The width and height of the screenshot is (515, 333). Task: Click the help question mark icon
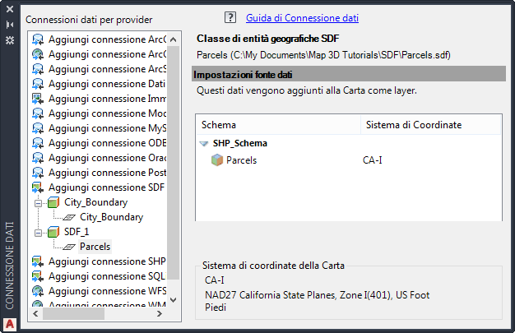coord(230,17)
